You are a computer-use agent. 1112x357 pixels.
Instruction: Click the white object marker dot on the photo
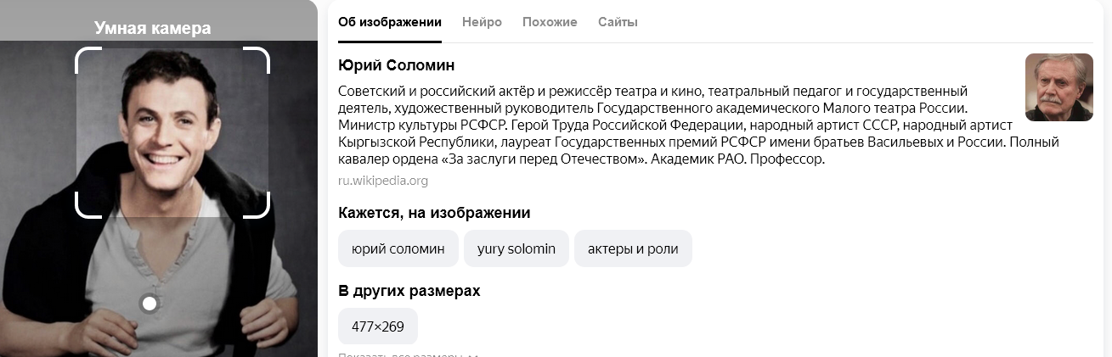[150, 304]
